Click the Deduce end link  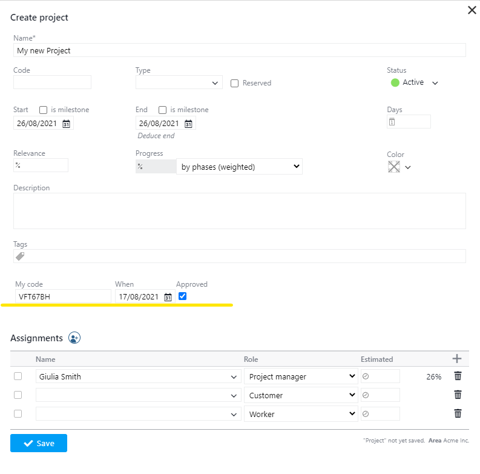click(156, 136)
